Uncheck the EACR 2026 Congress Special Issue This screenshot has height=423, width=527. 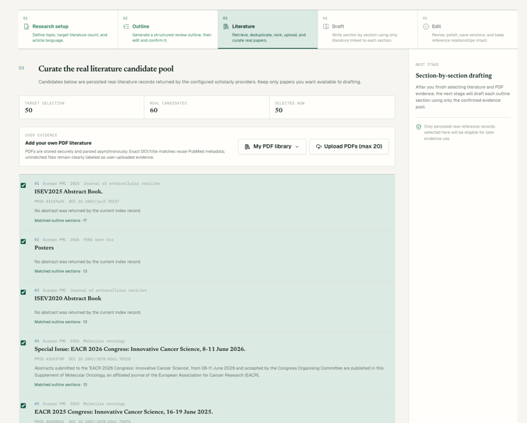23,343
